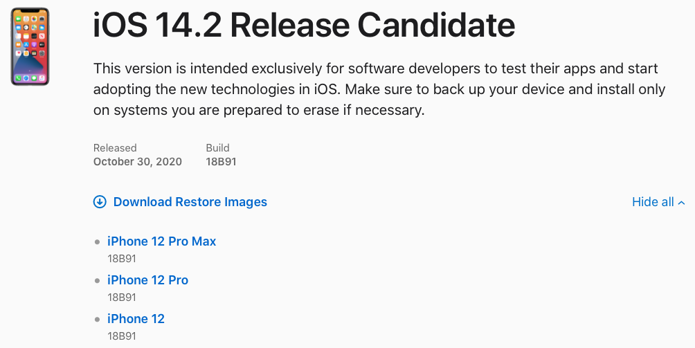The height and width of the screenshot is (348, 695).
Task: Click the developer warning description paragraph
Action: point(379,89)
